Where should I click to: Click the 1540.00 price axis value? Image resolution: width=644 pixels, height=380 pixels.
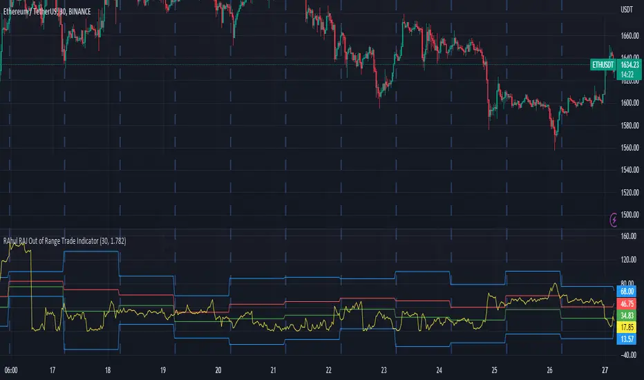click(629, 170)
